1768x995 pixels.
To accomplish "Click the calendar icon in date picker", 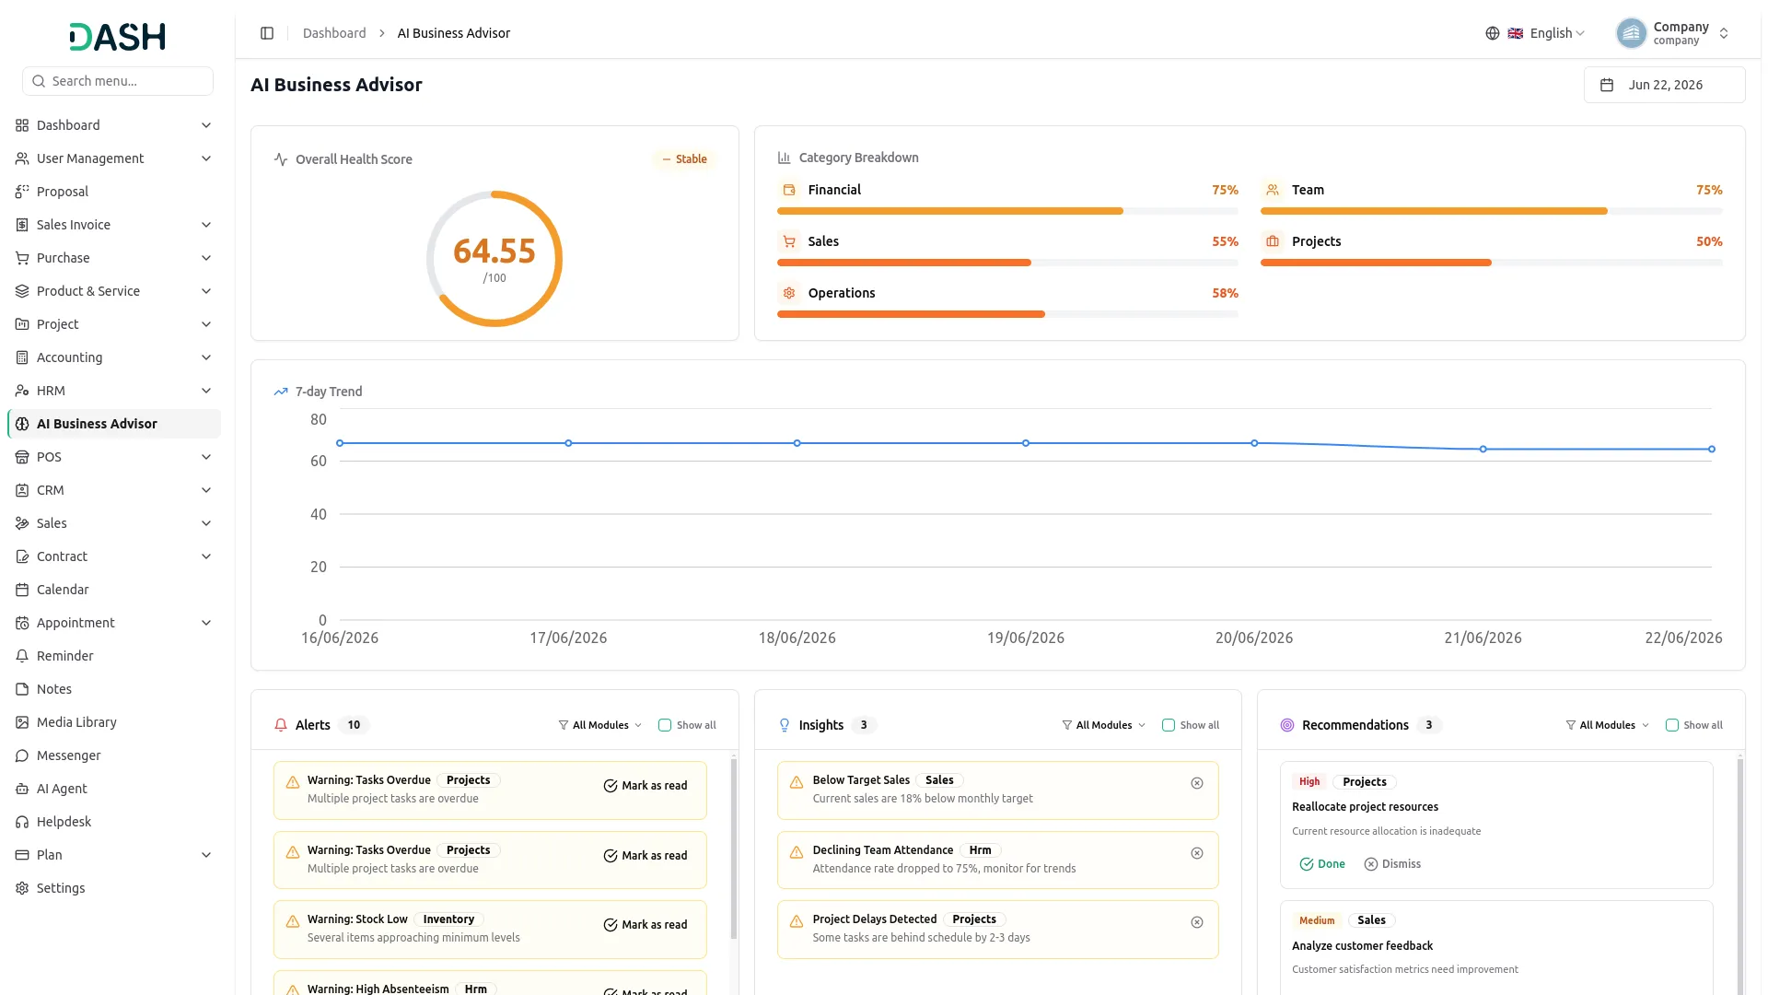I will click(x=1607, y=85).
